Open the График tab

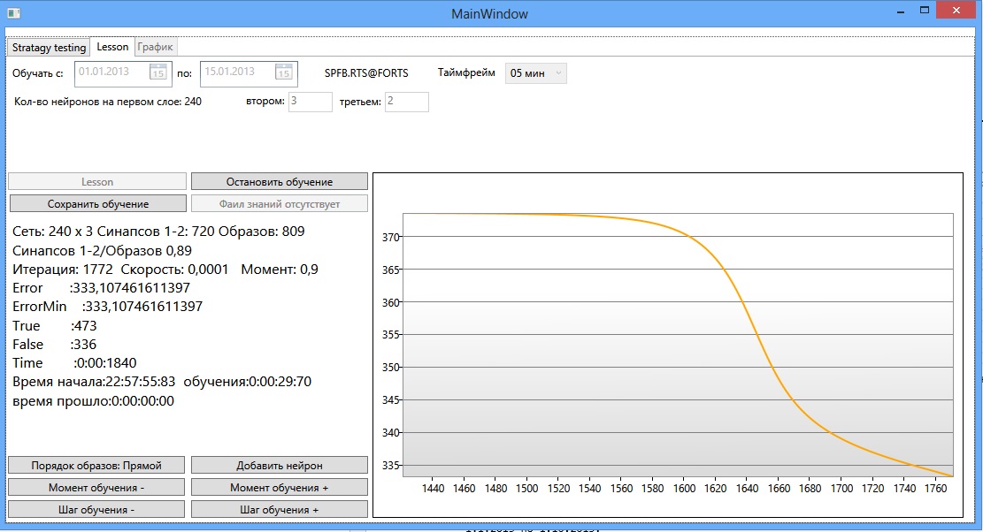(x=156, y=48)
